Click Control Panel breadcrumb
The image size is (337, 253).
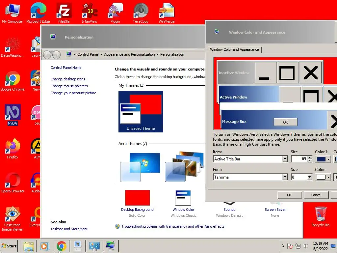[88, 54]
